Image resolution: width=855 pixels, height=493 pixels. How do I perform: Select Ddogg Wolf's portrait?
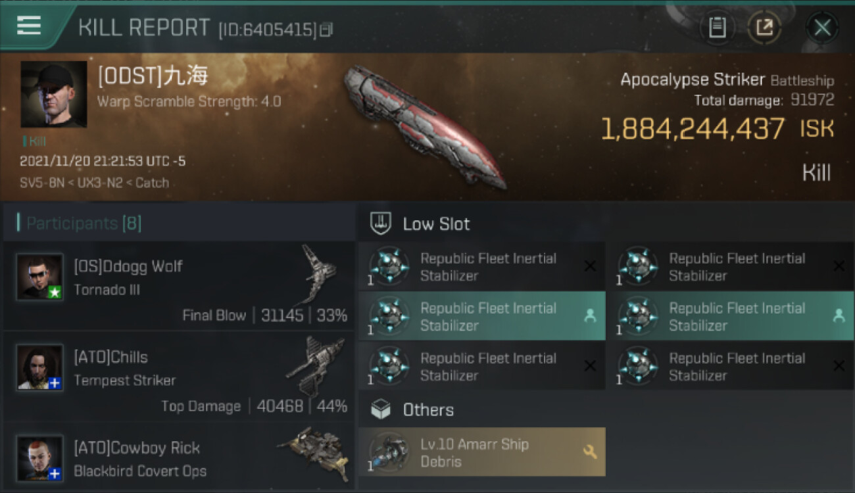(40, 277)
